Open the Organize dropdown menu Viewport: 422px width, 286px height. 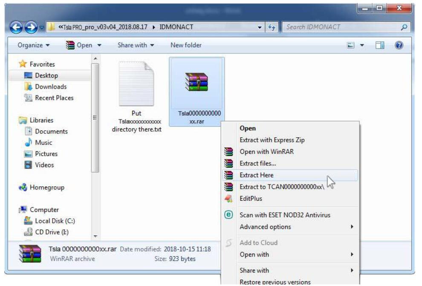(x=34, y=45)
